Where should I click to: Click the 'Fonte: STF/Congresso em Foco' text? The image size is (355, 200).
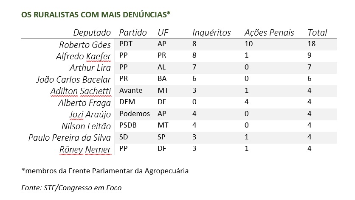click(71, 188)
